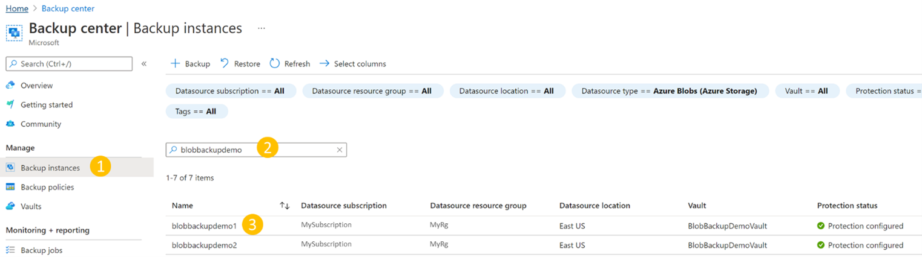Image resolution: width=922 pixels, height=257 pixels.
Task: Click the Restore toolbar icon
Action: pyautogui.click(x=225, y=63)
